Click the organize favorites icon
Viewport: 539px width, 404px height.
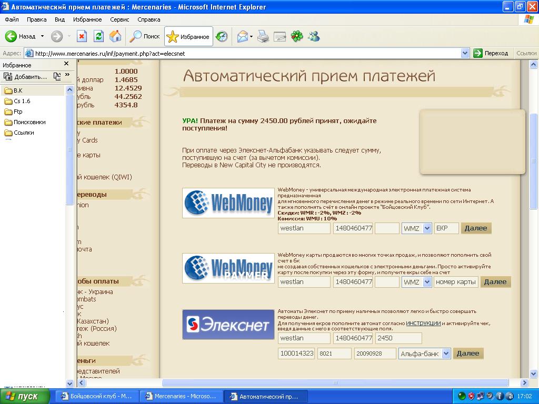point(57,76)
